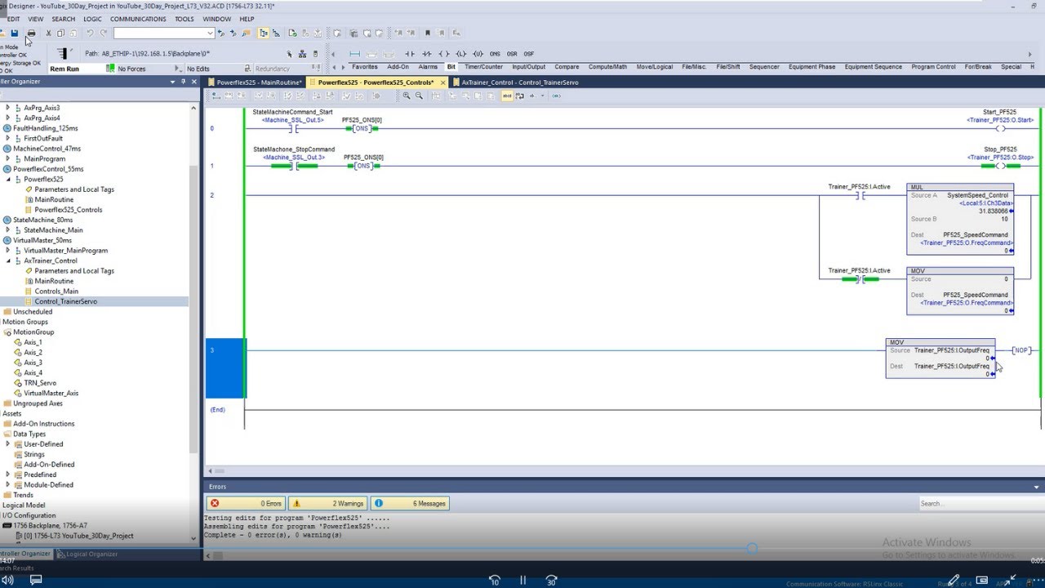The image size is (1045, 588).
Task: Switch to the Logical Organizer tab
Action: (x=87, y=554)
